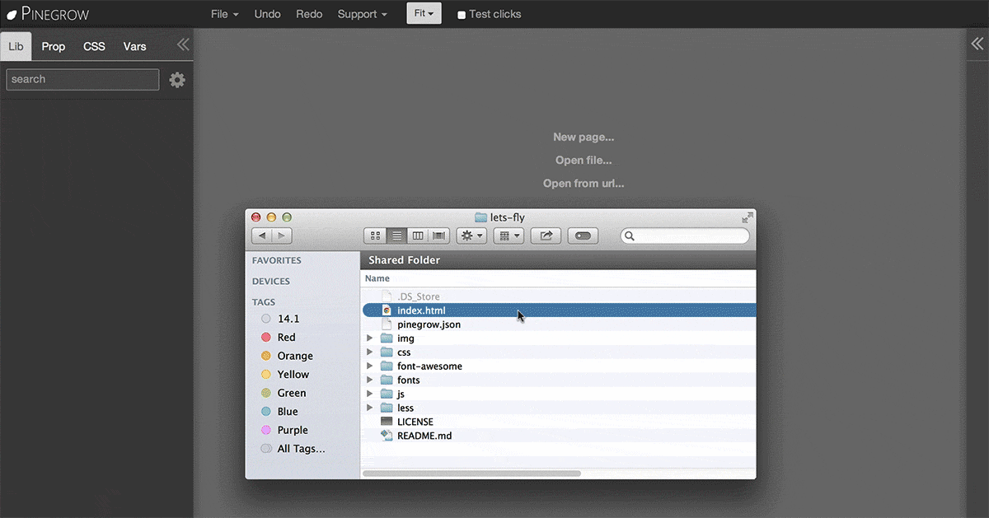Switch Finder to column view
The width and height of the screenshot is (989, 518).
418,236
